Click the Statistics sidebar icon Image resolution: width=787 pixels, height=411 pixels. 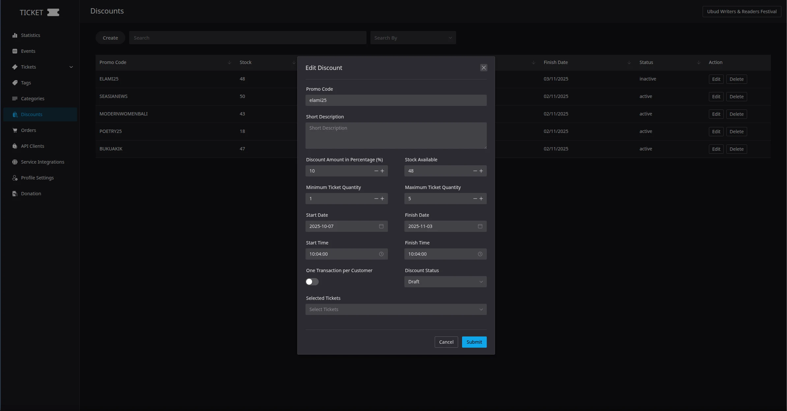point(15,35)
